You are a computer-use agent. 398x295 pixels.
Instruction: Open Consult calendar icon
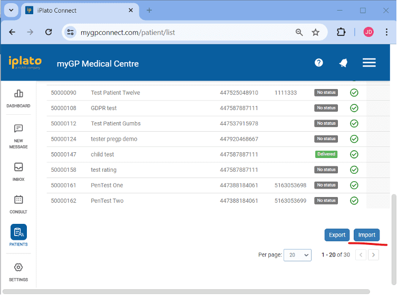click(x=18, y=204)
